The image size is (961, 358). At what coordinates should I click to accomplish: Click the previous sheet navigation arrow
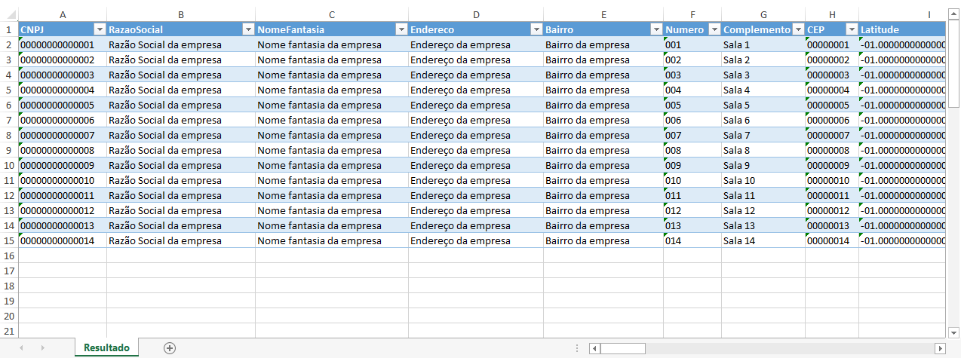[x=21, y=347]
